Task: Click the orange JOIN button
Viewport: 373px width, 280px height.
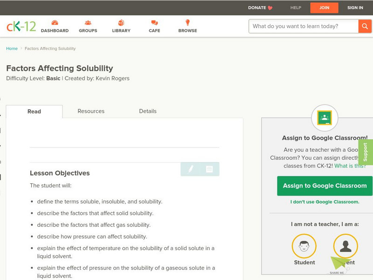Action: tap(325, 8)
